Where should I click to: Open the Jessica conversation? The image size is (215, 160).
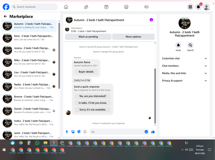(x=29, y=50)
